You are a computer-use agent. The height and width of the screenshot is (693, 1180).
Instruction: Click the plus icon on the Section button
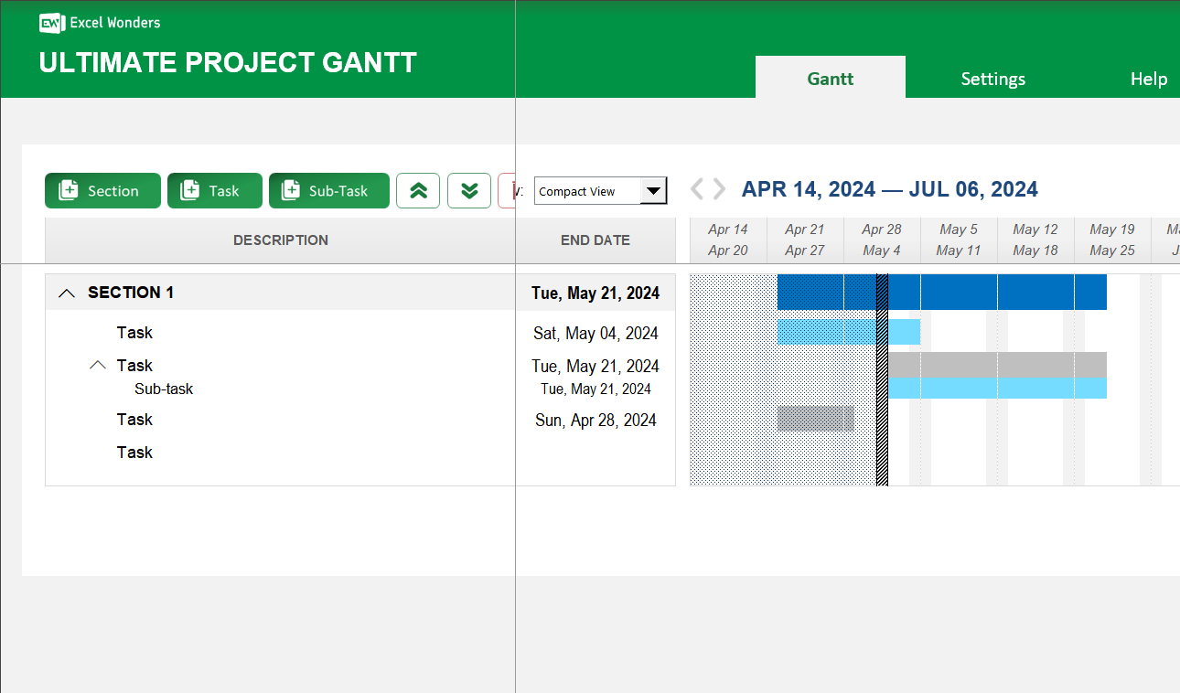tap(68, 190)
